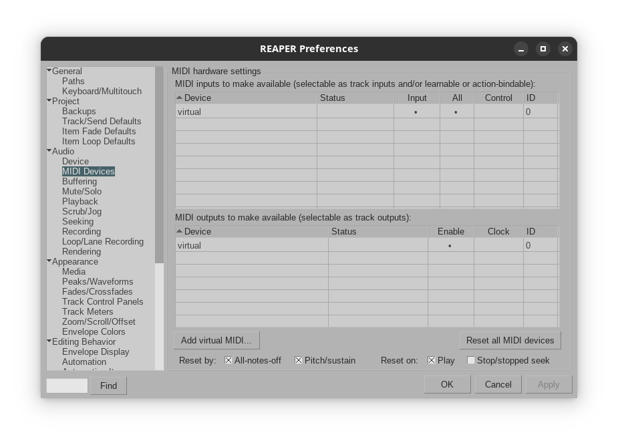618x443 pixels.
Task: Click Add virtual MIDI... button
Action: [216, 340]
